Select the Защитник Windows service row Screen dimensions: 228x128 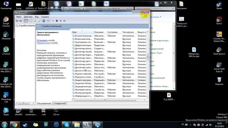pos(109,83)
